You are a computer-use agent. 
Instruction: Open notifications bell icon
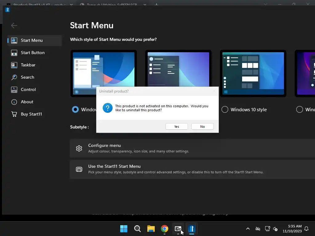click(306, 229)
